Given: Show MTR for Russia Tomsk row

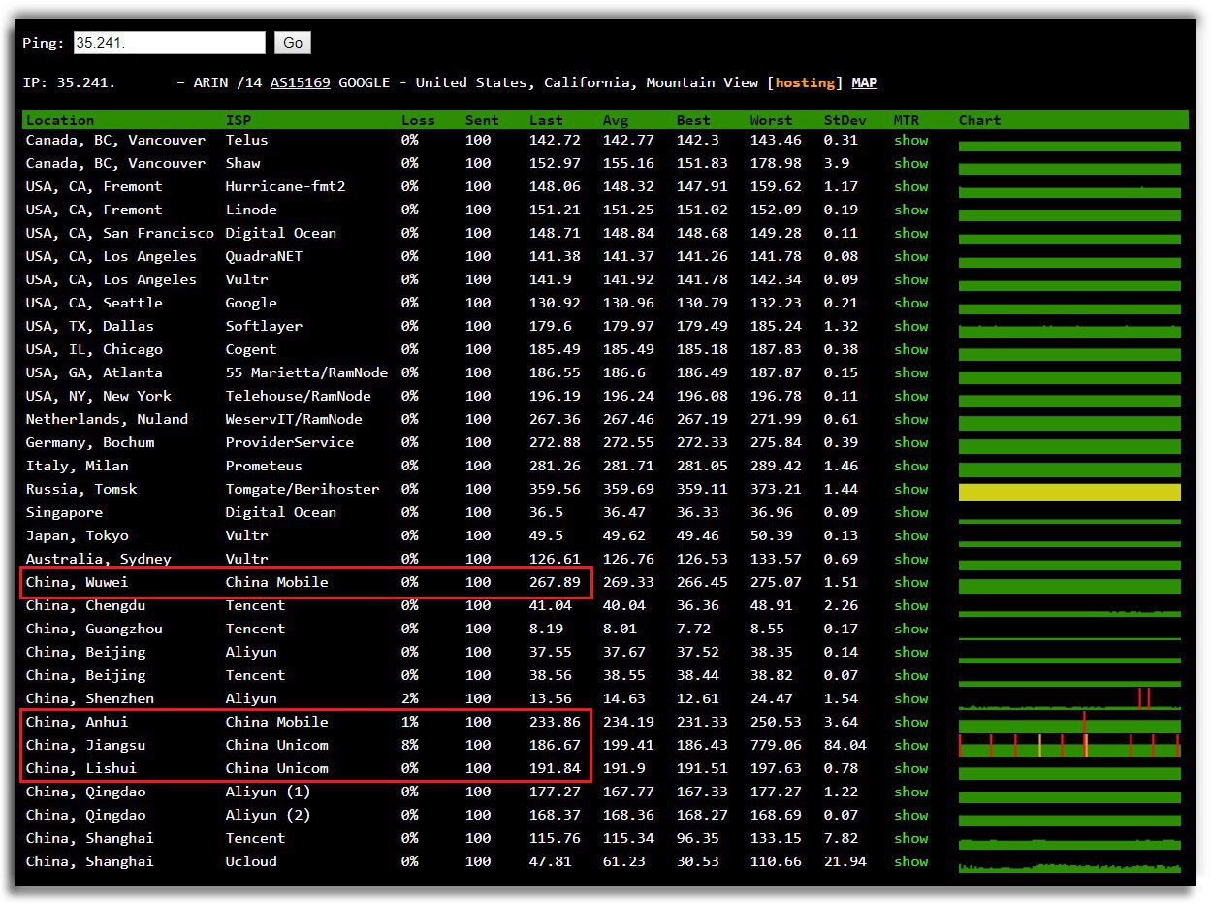Looking at the screenshot, I should tap(910, 489).
